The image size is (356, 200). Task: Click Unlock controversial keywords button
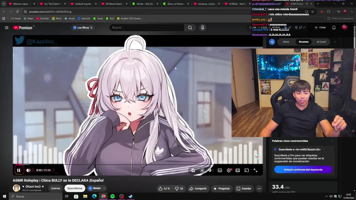click(303, 170)
